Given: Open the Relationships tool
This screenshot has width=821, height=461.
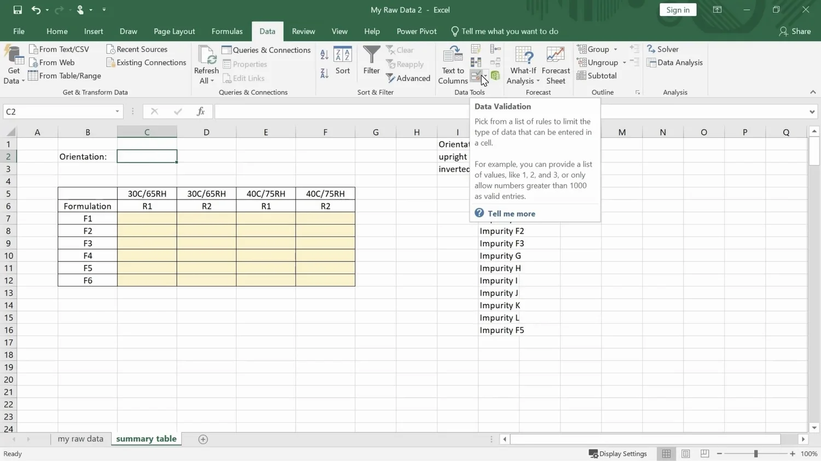Looking at the screenshot, I should (x=495, y=62).
